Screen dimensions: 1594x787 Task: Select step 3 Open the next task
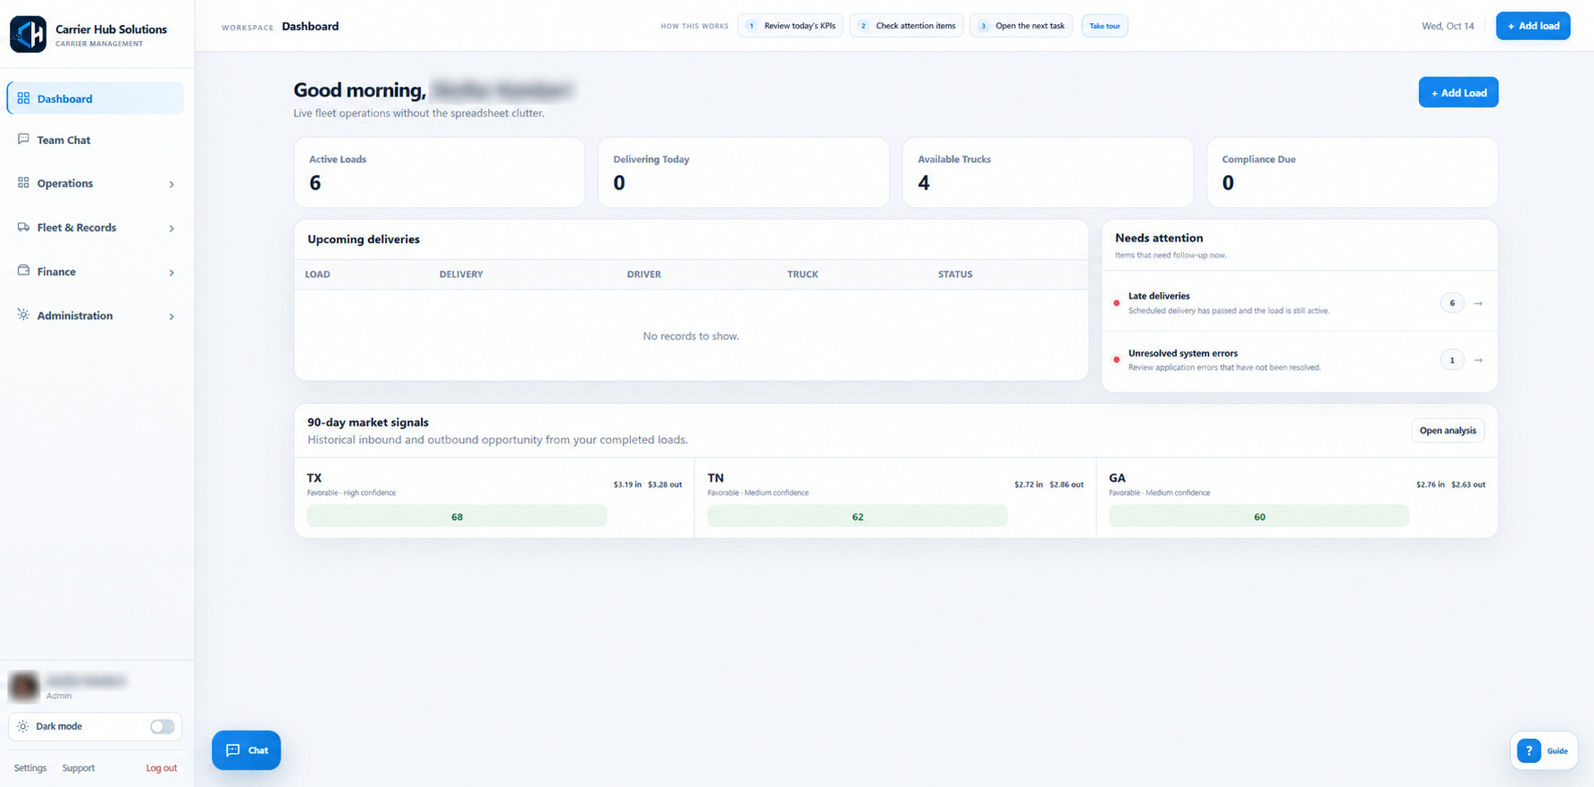(x=1021, y=26)
